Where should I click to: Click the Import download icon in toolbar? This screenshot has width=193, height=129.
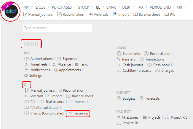pos(115,14)
